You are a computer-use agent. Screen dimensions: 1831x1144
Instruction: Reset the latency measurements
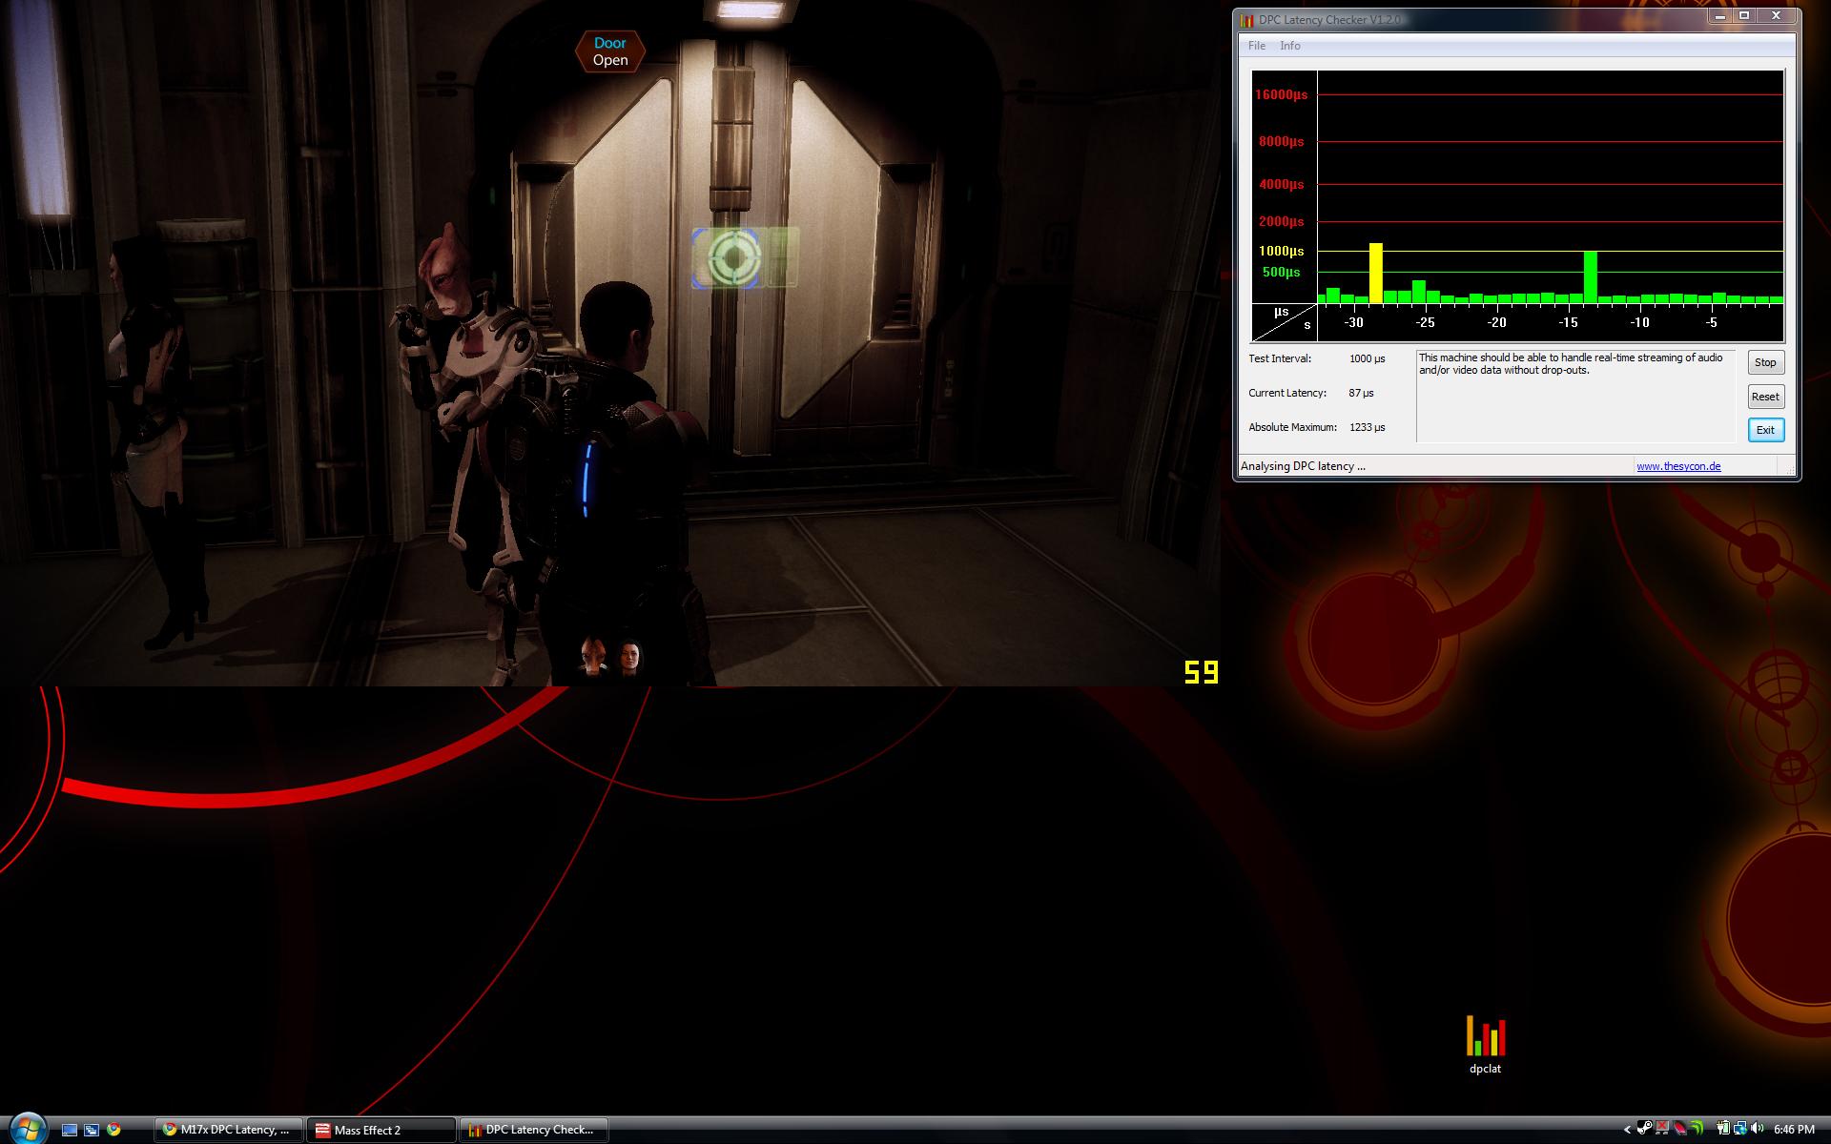pyautogui.click(x=1765, y=397)
